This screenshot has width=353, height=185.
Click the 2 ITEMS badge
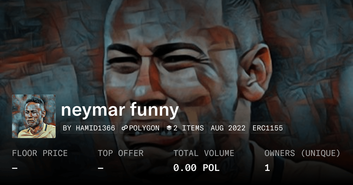coord(185,128)
